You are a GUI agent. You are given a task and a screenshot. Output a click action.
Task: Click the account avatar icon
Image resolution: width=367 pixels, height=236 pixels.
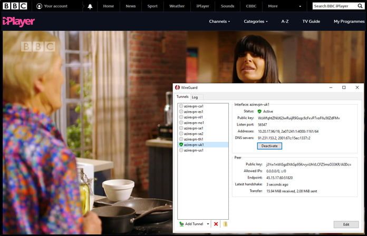pos(39,6)
